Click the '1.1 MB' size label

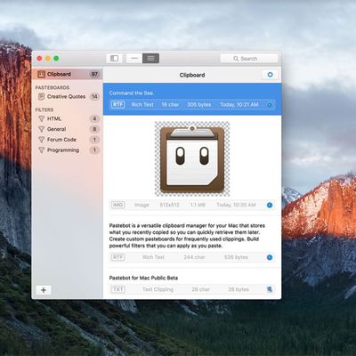pos(198,205)
